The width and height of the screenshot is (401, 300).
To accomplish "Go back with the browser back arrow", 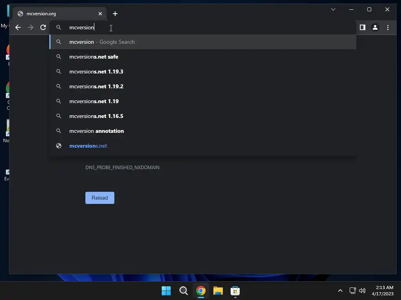I will tap(18, 27).
